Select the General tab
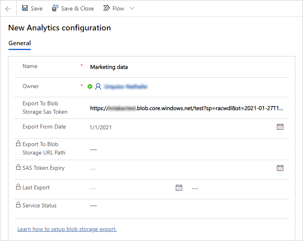The width and height of the screenshot is (303, 241). [x=20, y=43]
